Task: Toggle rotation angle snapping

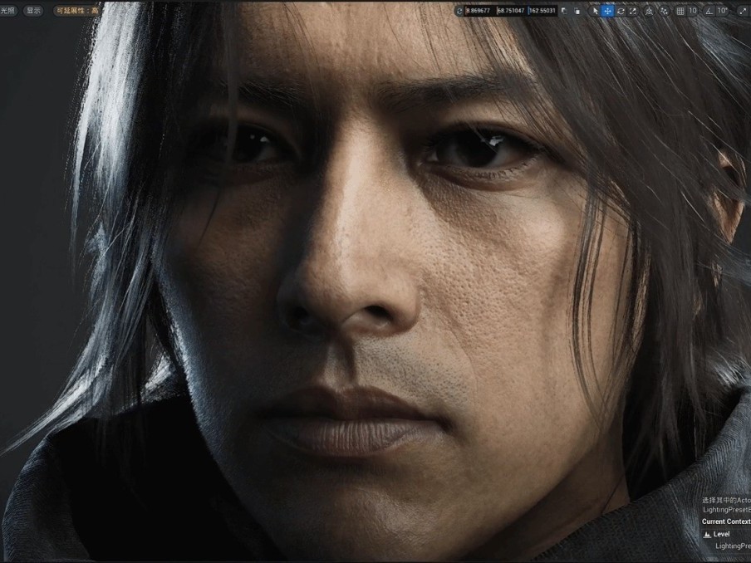Action: coord(709,11)
